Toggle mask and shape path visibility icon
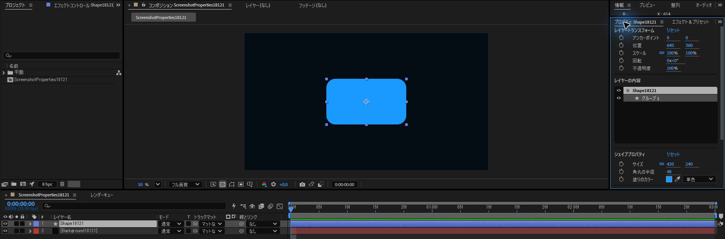Viewport: 725px width, 239px height. (232, 185)
